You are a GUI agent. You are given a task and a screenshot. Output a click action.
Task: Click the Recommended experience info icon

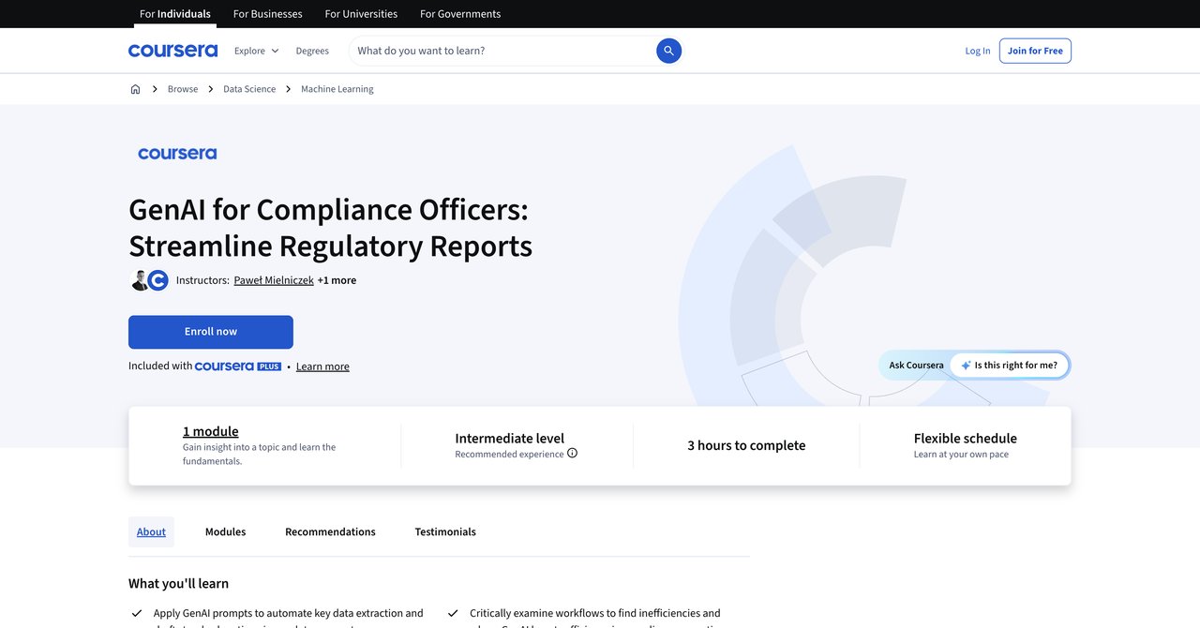point(572,454)
